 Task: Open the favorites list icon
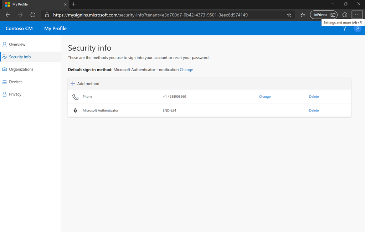303,15
